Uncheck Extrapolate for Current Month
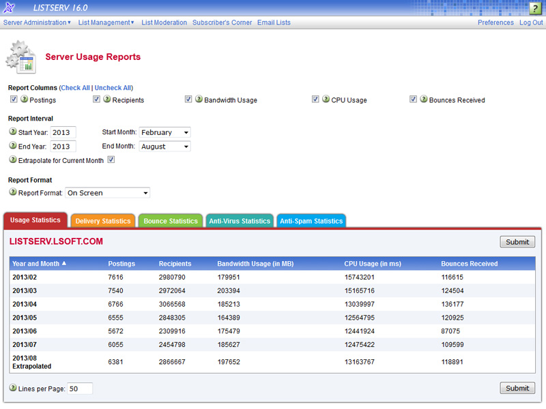Viewport: 546px width, 409px height. [x=111, y=160]
